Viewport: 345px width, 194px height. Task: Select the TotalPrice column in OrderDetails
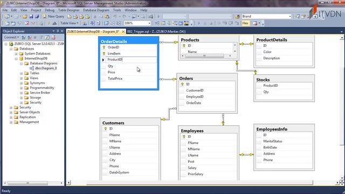[115, 79]
